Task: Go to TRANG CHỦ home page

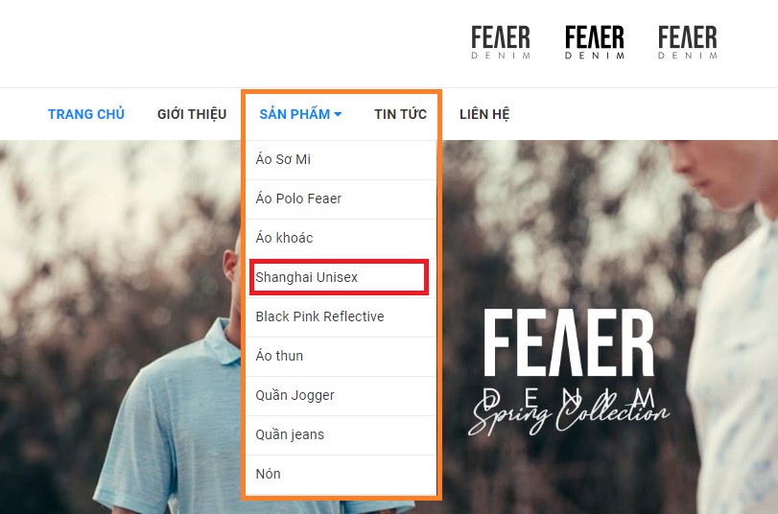Action: (x=85, y=114)
